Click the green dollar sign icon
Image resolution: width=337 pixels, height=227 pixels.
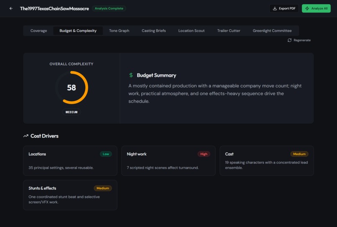coord(131,75)
